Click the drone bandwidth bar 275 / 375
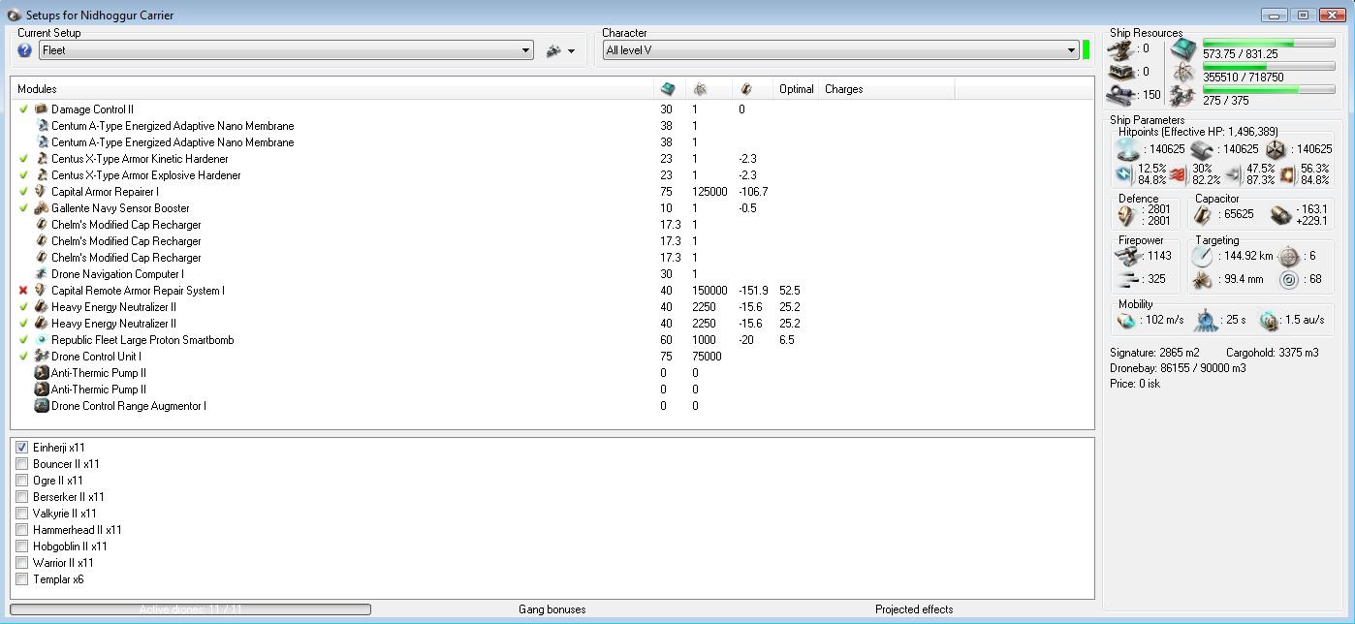 (x=1269, y=90)
